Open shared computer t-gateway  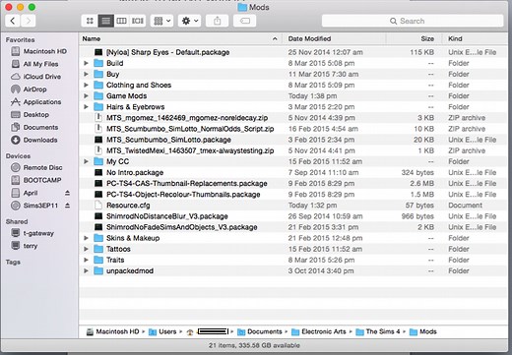pos(32,233)
